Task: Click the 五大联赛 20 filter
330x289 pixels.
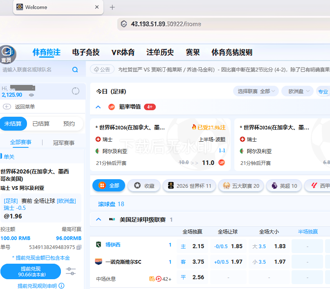Action: click(x=241, y=186)
